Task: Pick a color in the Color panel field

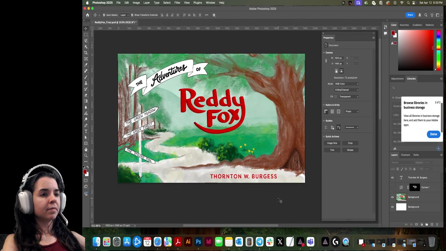Action: [416, 51]
